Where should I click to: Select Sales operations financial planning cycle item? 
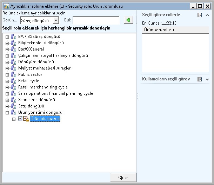[55, 93]
